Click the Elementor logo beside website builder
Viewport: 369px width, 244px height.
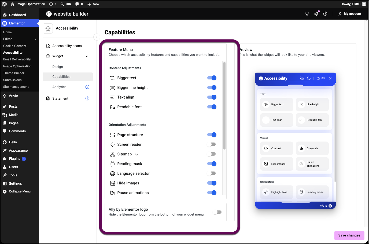click(x=49, y=14)
